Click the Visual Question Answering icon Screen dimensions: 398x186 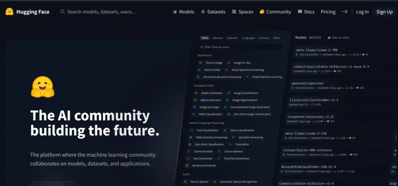tap(227, 70)
